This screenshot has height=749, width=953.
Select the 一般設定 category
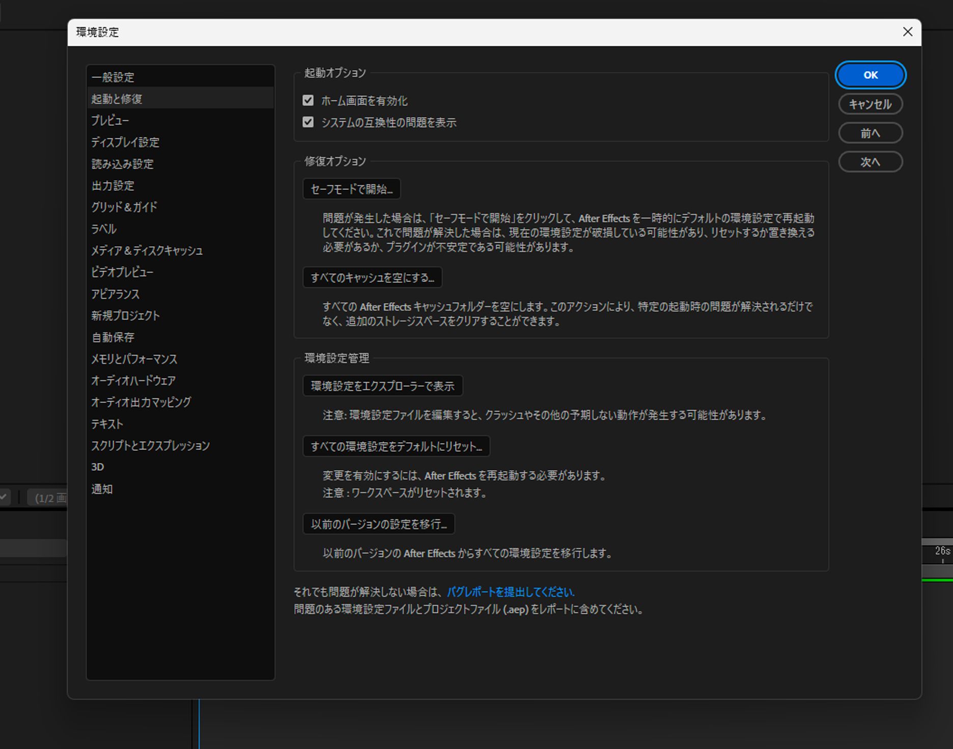click(113, 77)
